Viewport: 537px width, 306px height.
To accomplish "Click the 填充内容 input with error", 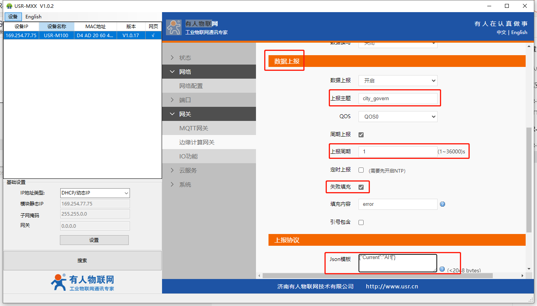I will 398,204.
